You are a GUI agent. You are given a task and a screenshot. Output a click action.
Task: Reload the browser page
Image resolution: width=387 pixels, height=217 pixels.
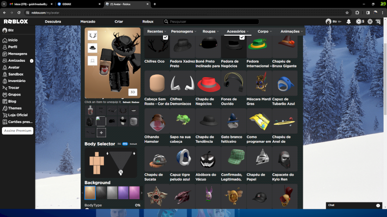[x=19, y=13]
